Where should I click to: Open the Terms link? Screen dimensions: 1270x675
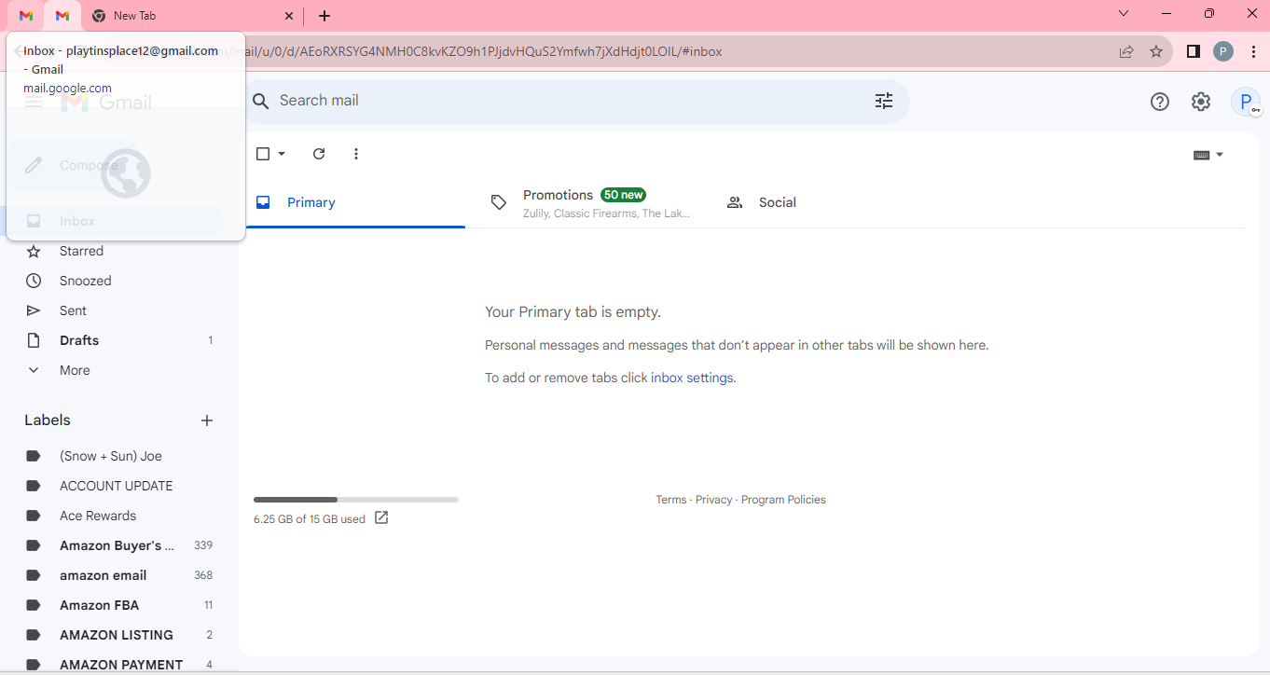[x=671, y=500]
